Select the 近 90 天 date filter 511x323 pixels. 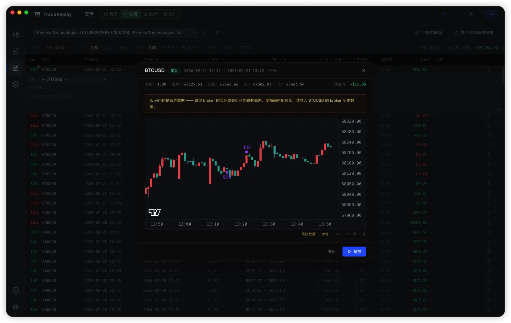tap(210, 48)
